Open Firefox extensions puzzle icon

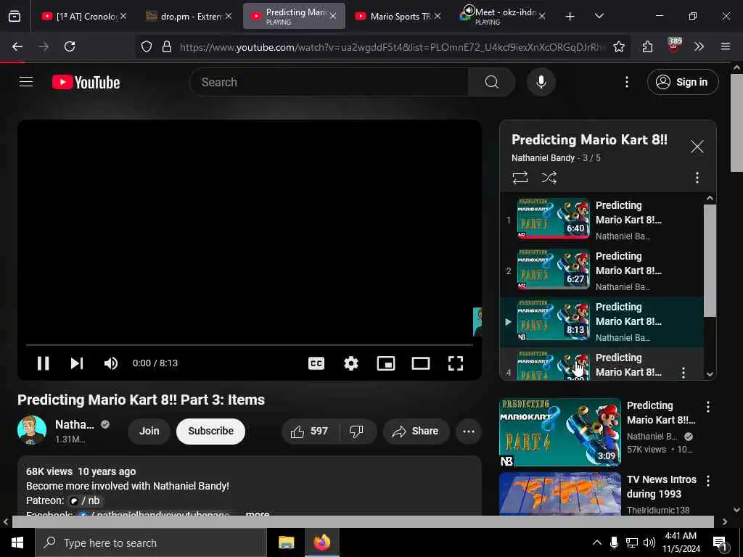(648, 46)
